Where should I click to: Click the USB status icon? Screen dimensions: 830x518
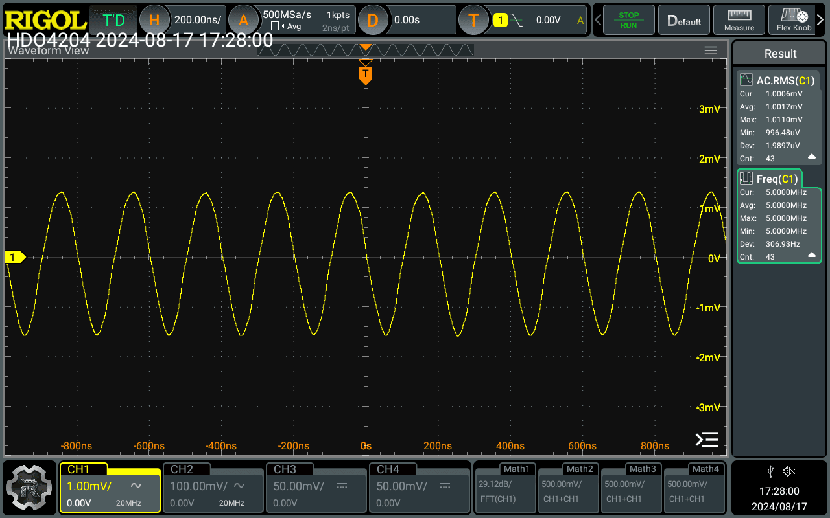770,471
